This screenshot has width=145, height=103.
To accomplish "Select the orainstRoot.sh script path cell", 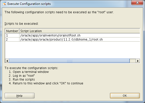I will pyautogui.click(x=80, y=35).
